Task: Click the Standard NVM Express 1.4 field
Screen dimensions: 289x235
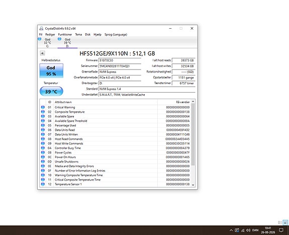Action: pyautogui.click(x=147, y=89)
